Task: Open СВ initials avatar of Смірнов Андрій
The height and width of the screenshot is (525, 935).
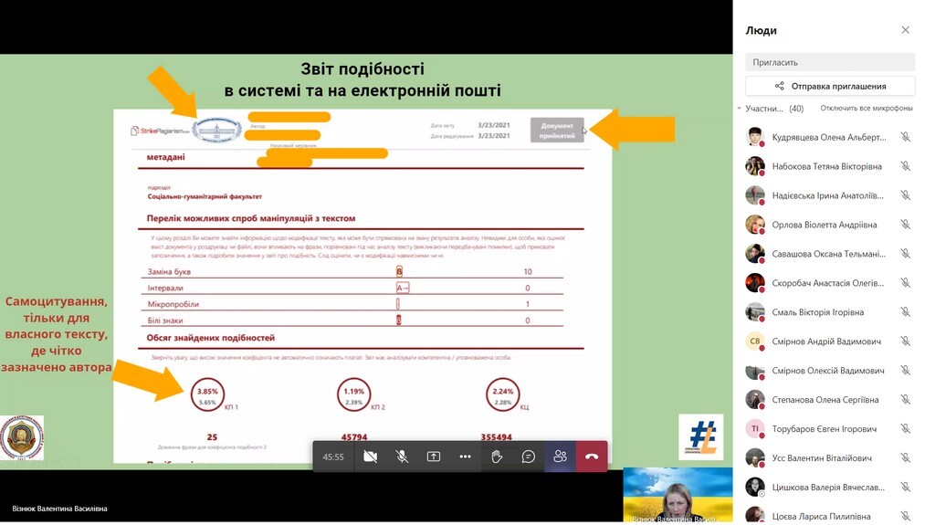Action: [755, 341]
